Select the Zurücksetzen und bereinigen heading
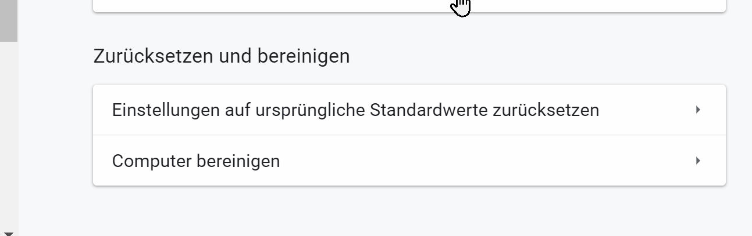This screenshot has height=236, width=752. point(221,56)
